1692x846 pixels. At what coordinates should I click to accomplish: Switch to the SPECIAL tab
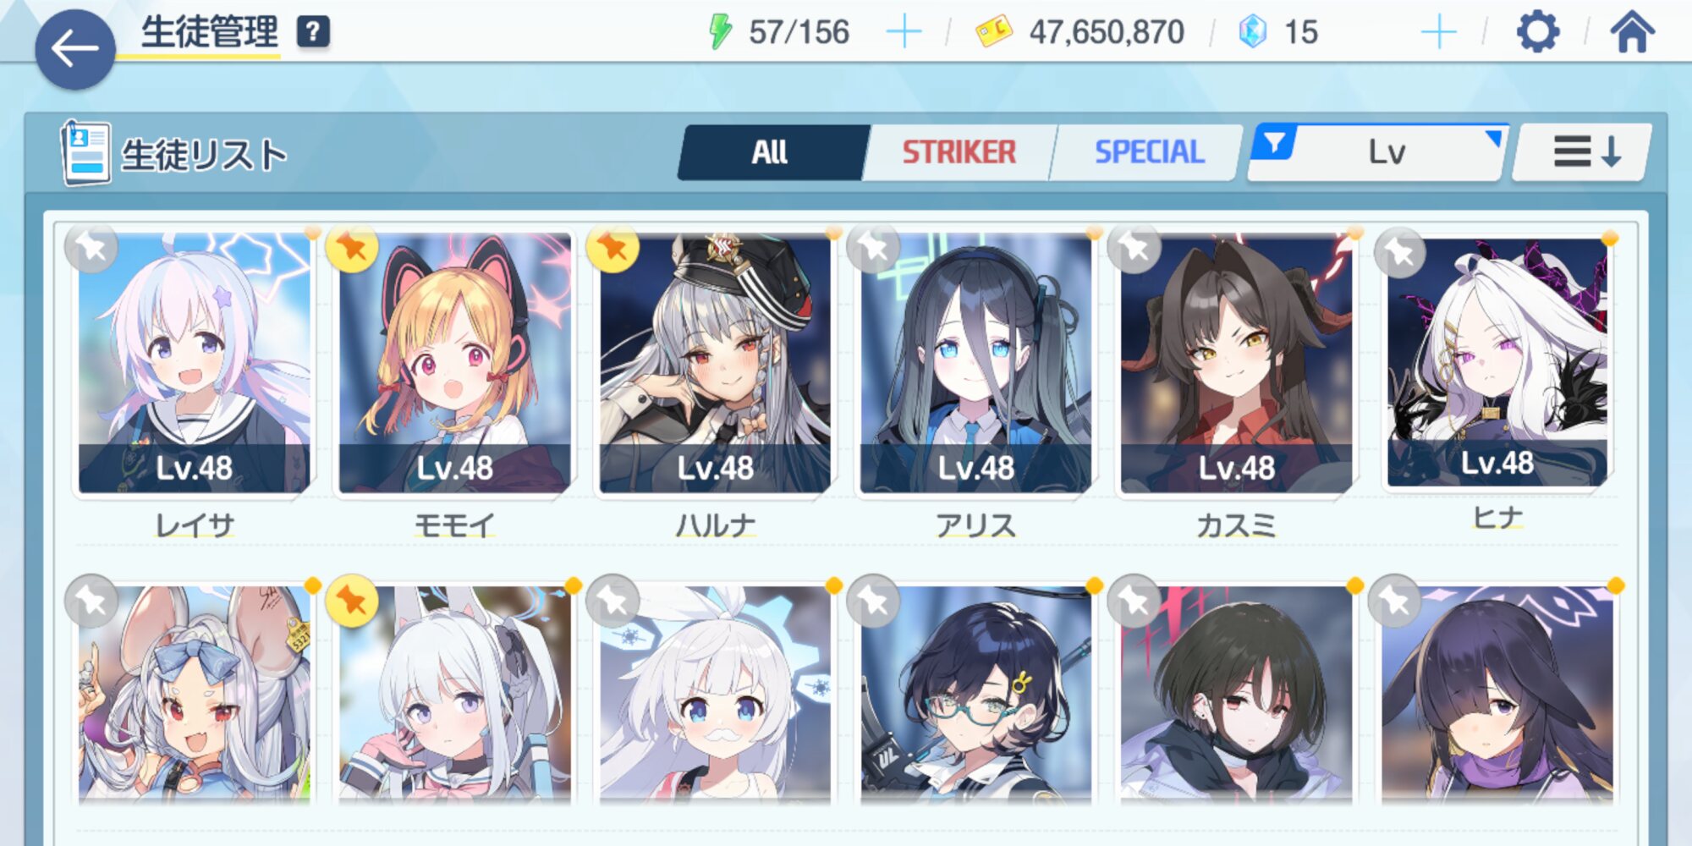[x=1149, y=152]
